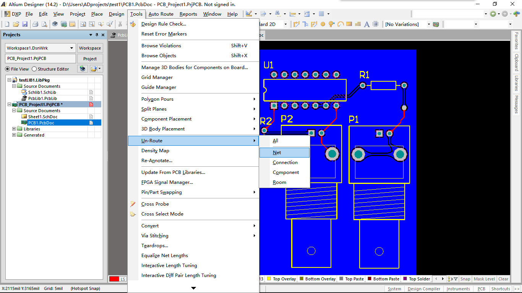This screenshot has width=522, height=293.
Task: Choose Room in Un-Route submenu
Action: 284,182
